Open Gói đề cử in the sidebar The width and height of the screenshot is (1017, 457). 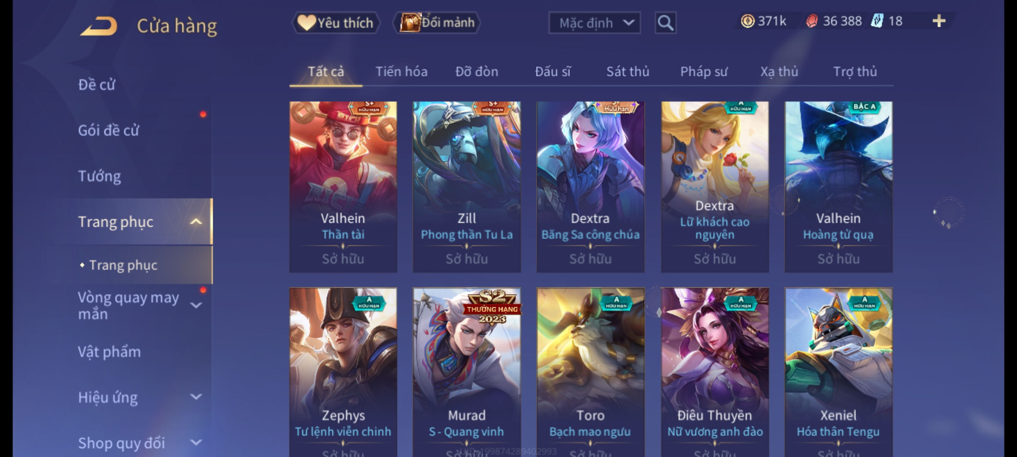coord(108,130)
